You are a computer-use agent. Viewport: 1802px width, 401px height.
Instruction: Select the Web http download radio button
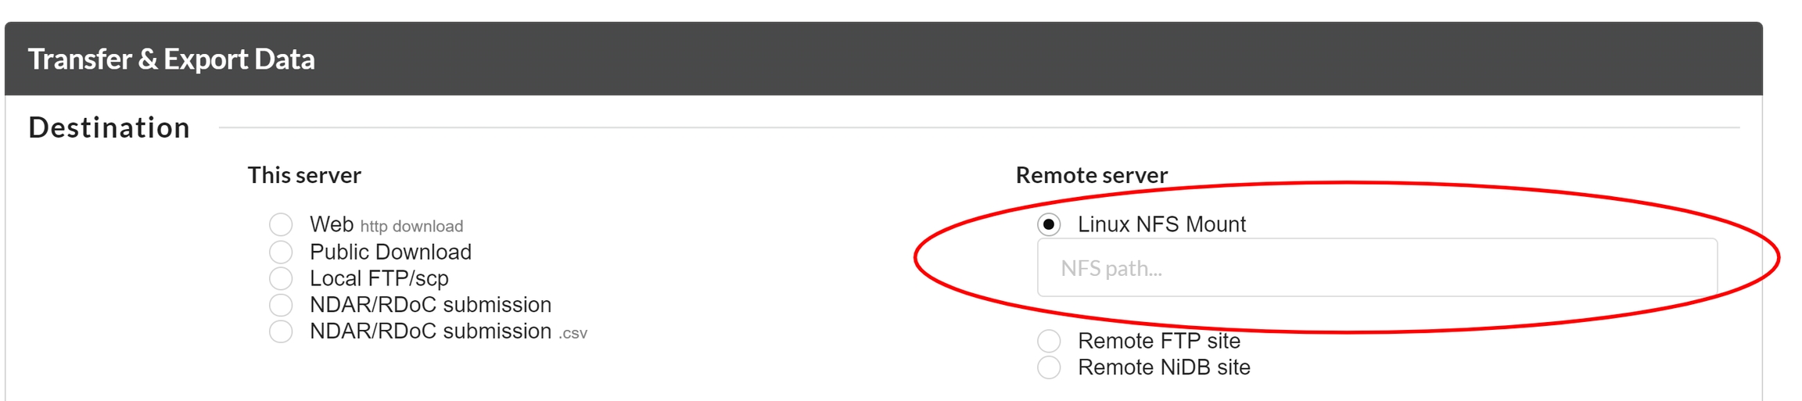[281, 225]
